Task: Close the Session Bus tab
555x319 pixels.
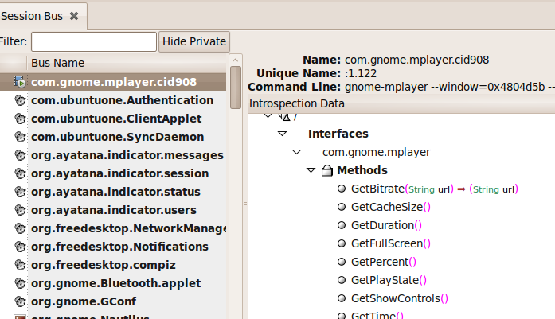Action: pyautogui.click(x=74, y=16)
